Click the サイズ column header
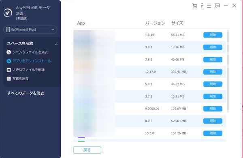 (177, 23)
